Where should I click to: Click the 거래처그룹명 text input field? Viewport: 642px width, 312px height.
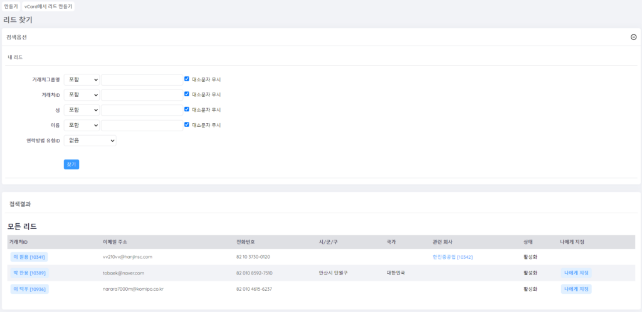pyautogui.click(x=142, y=80)
